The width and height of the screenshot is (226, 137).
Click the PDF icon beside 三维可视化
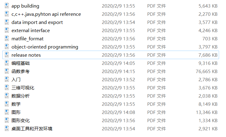click(x=7, y=88)
